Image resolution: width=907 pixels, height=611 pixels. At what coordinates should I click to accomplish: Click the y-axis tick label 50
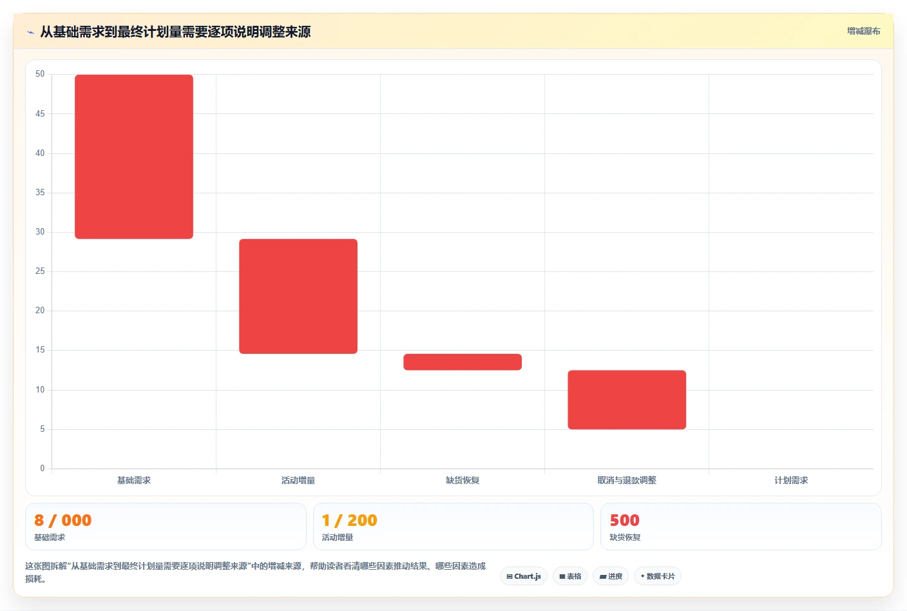point(40,74)
